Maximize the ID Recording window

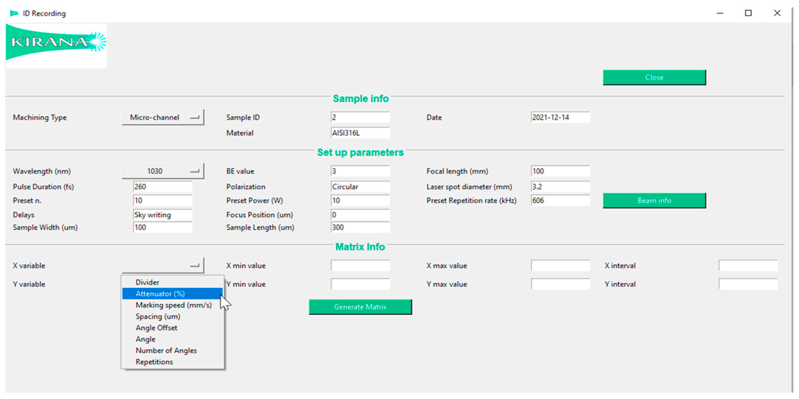pos(748,13)
